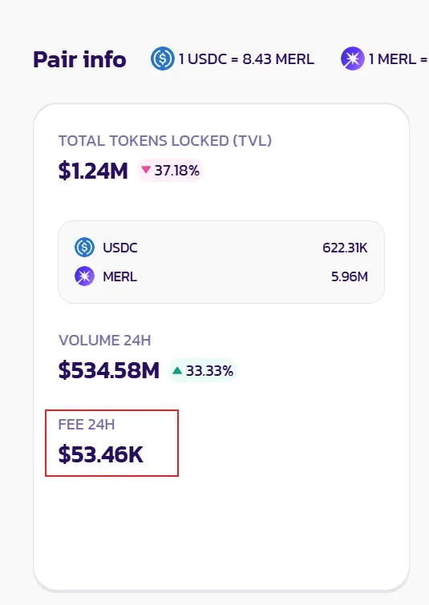Click the USDC icon in the price header
The image size is (429, 605).
pyautogui.click(x=162, y=58)
